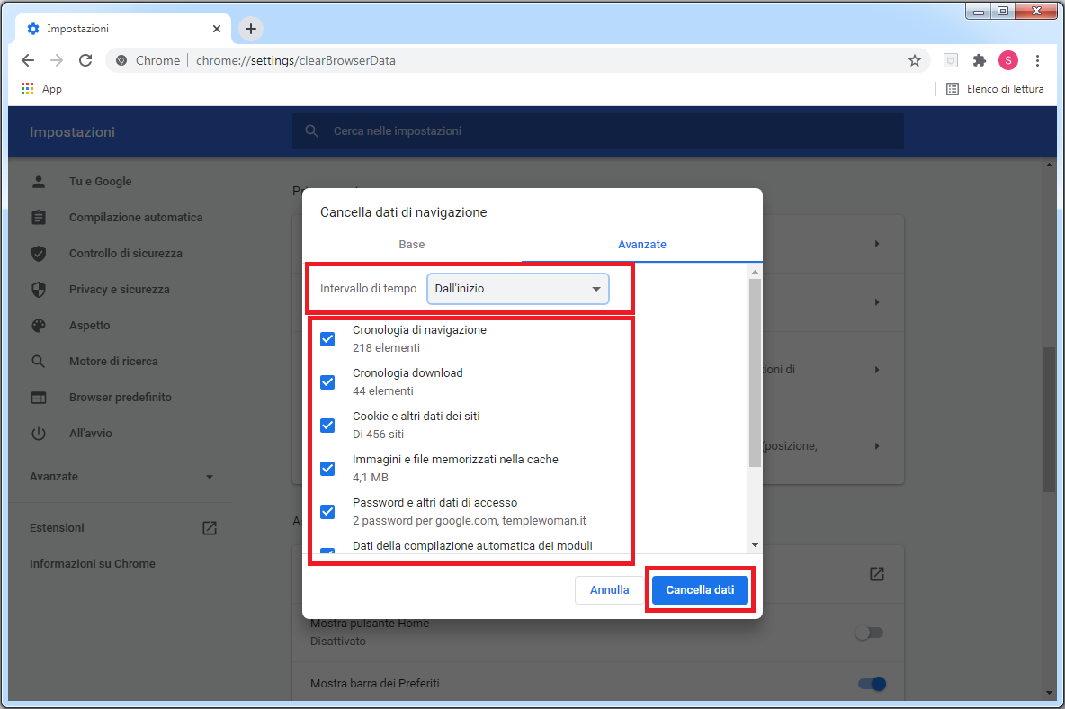Go back with the browser back arrow
1065x709 pixels.
tap(28, 60)
